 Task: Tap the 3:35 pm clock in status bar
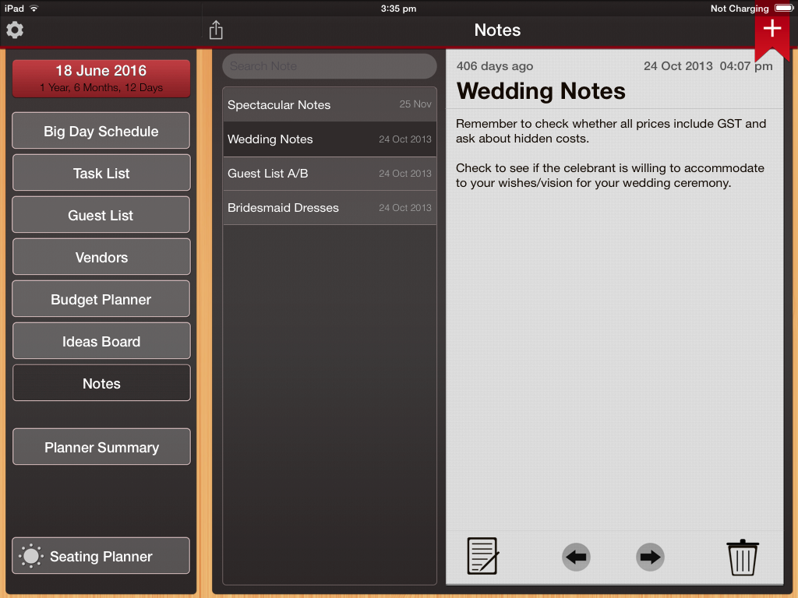[x=398, y=9]
